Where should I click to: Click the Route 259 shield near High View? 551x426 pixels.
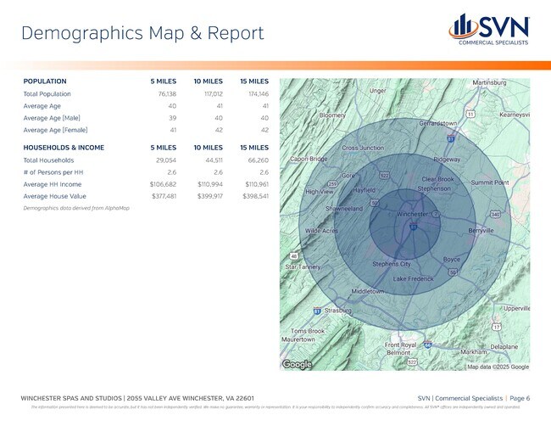333,183
